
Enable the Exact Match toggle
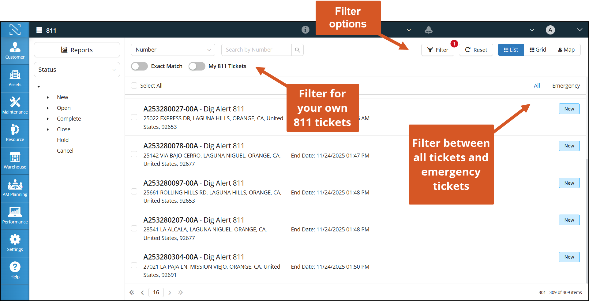140,66
